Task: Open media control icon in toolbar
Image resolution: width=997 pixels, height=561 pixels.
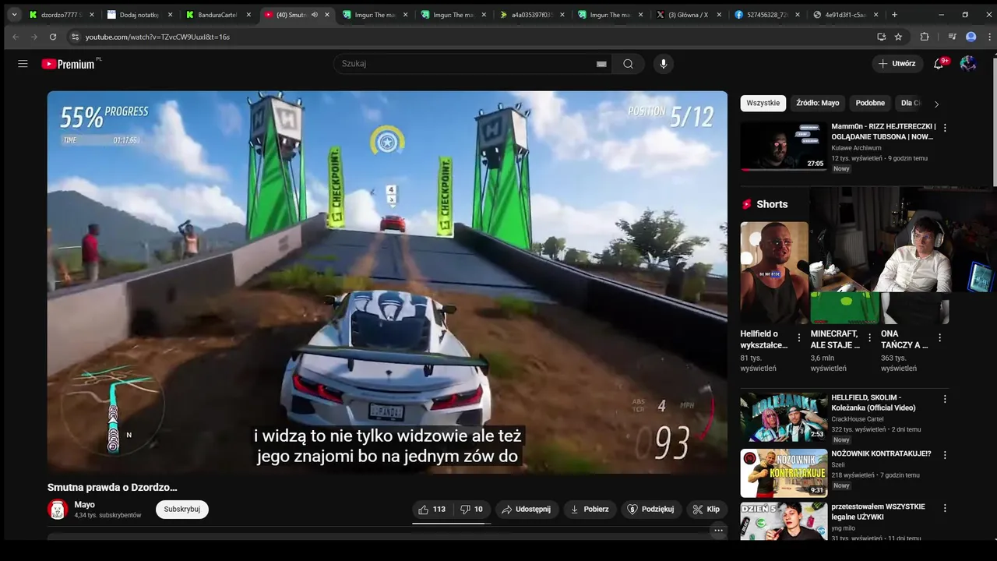Action: 952,37
